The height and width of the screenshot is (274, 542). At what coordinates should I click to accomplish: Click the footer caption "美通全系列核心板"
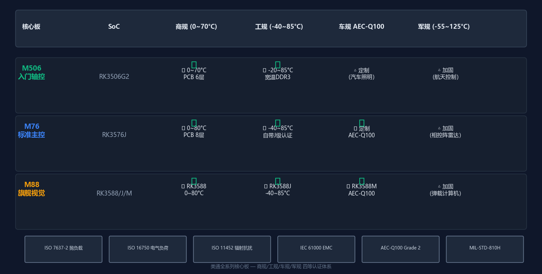click(230, 266)
